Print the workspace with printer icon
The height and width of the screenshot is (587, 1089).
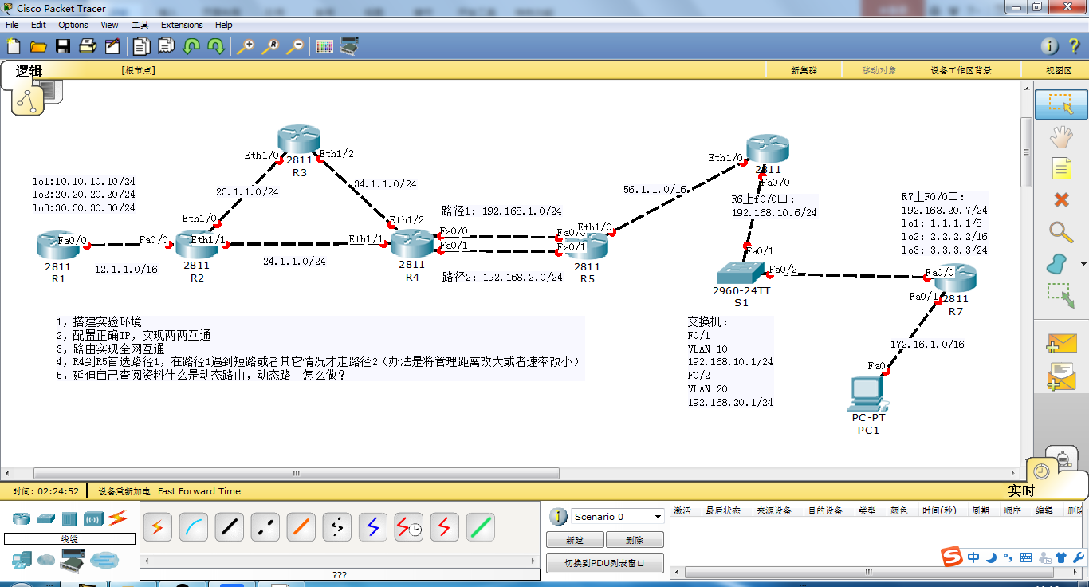coord(88,46)
